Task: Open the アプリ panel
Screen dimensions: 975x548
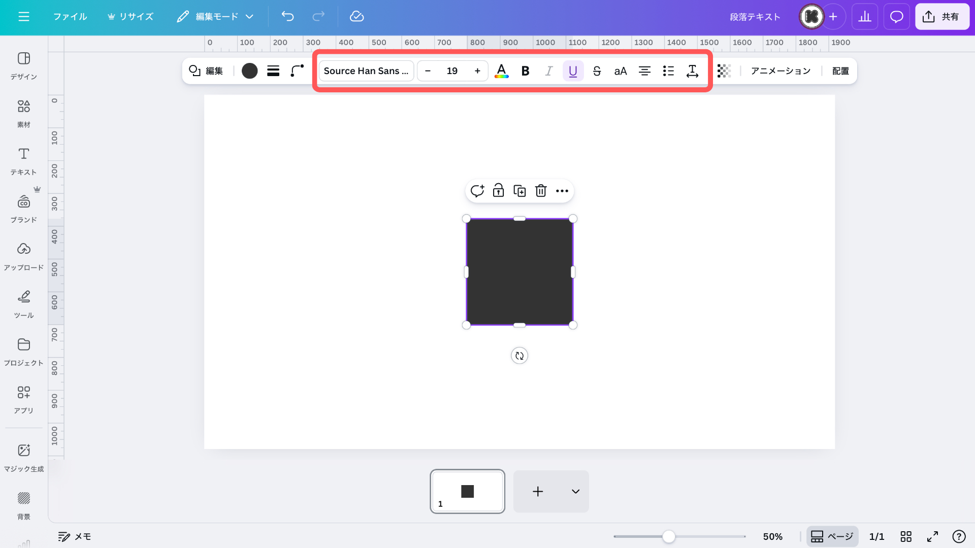Action: tap(24, 400)
